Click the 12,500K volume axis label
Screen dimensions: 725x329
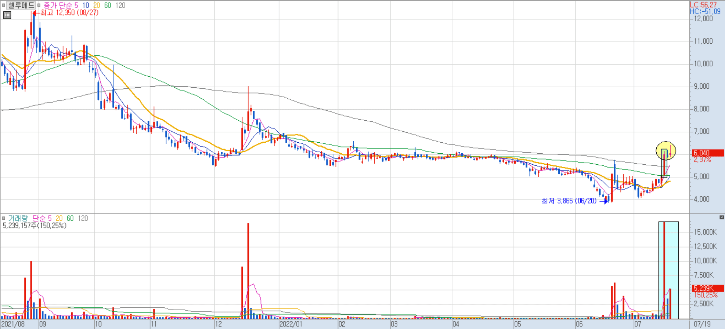point(705,246)
